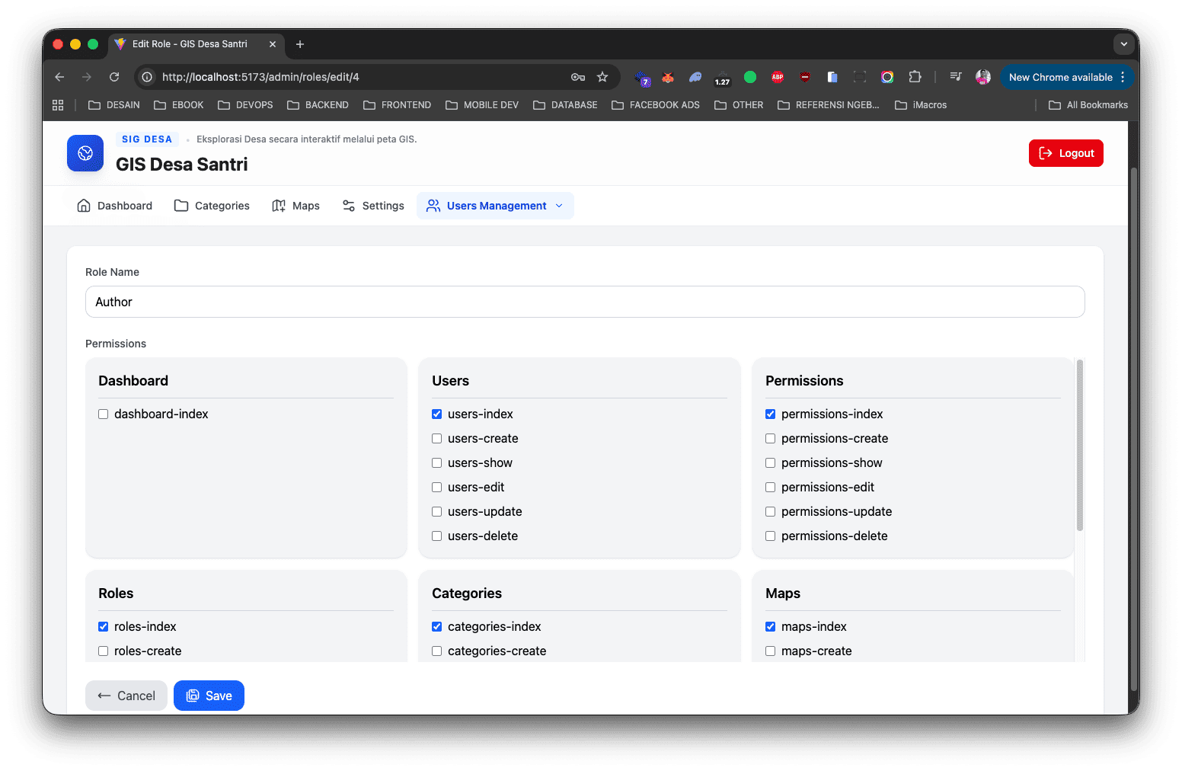Uncheck the users-index permission

point(437,414)
